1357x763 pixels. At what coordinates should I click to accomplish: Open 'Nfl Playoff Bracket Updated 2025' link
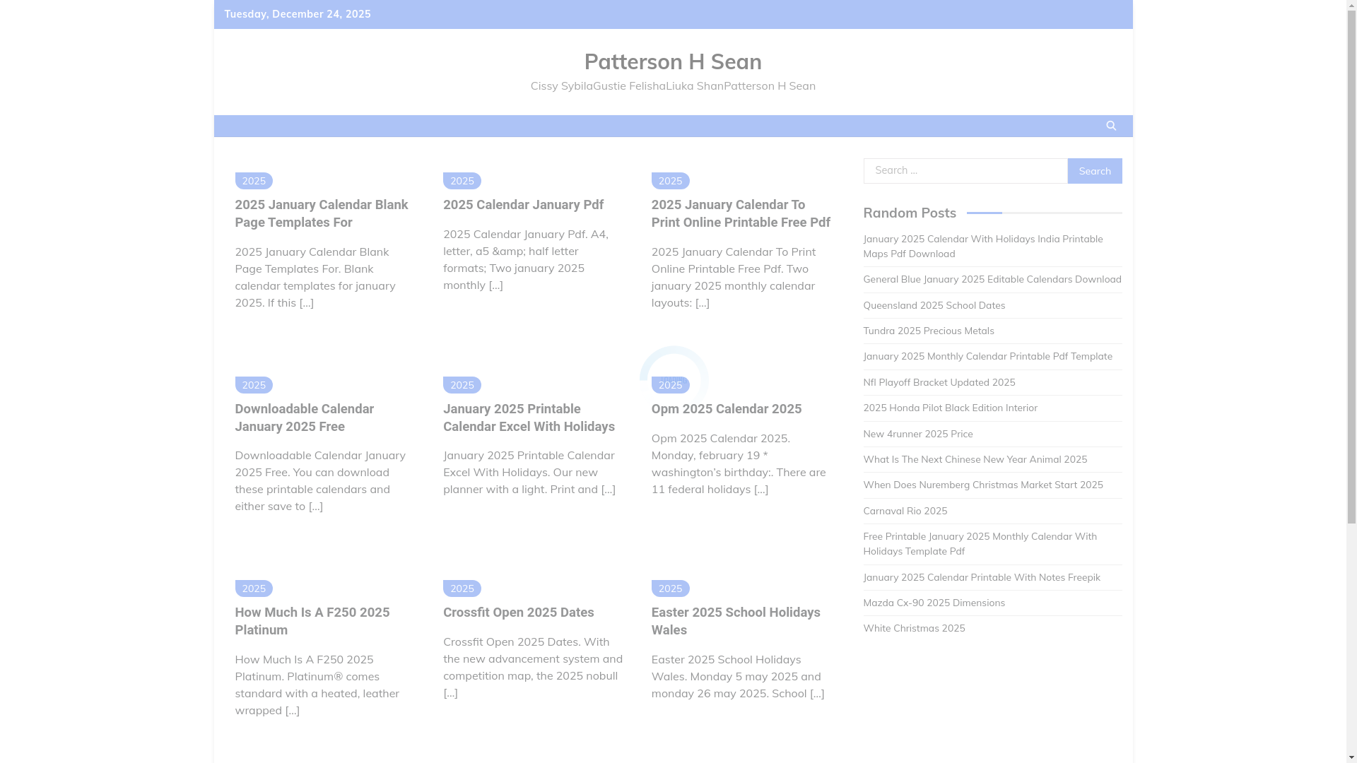tap(939, 382)
